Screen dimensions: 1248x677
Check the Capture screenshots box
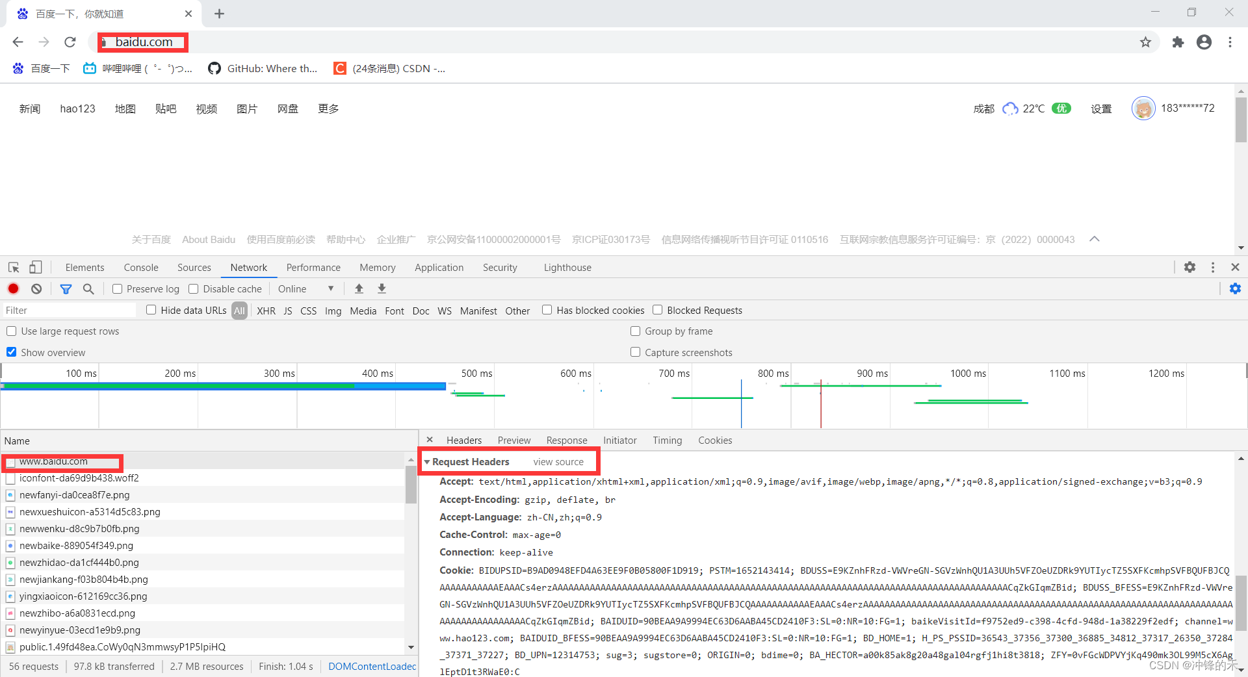[x=635, y=351]
